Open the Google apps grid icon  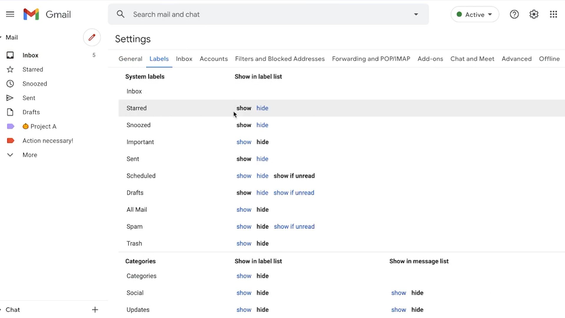553,14
